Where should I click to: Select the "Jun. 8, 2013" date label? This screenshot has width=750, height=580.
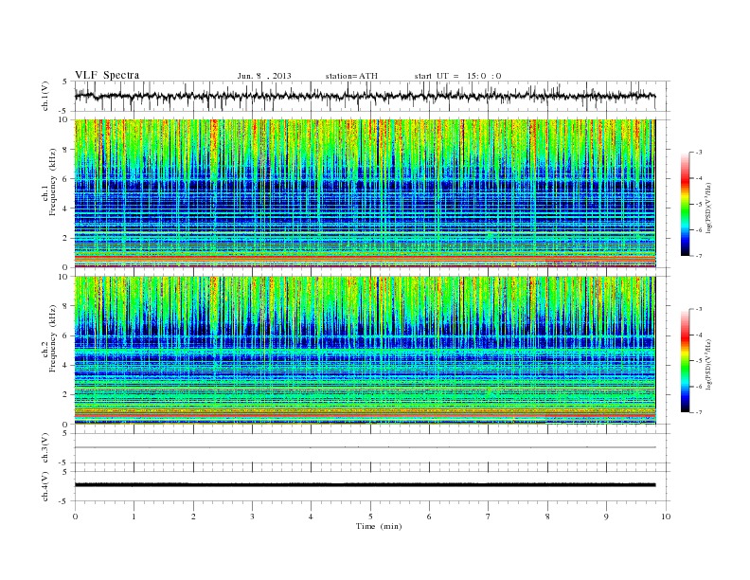[264, 76]
